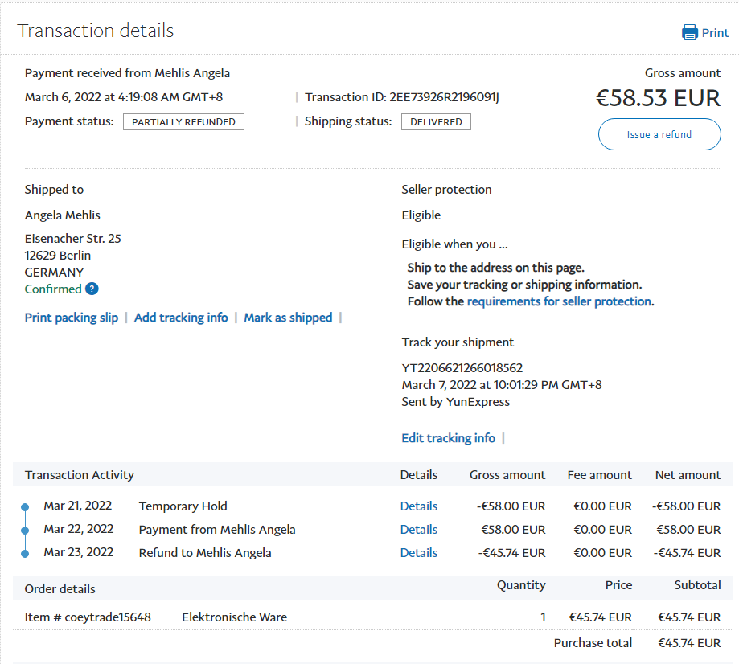Click the printer icon
The width and height of the screenshot is (739, 664).
point(690,33)
